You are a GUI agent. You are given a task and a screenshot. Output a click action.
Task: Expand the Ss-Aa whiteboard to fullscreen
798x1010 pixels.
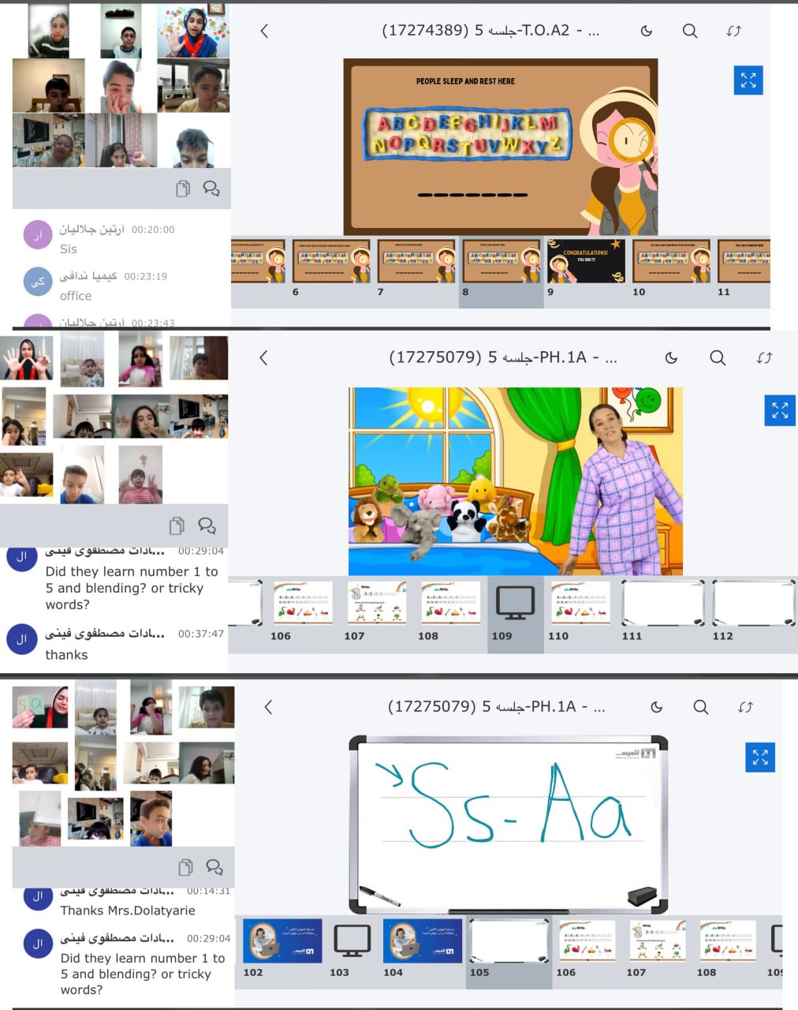pyautogui.click(x=760, y=757)
